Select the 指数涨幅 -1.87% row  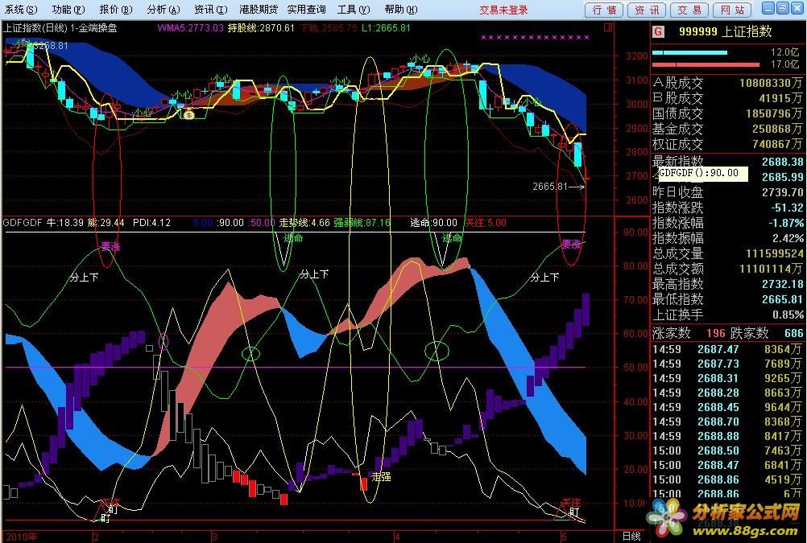coord(728,223)
